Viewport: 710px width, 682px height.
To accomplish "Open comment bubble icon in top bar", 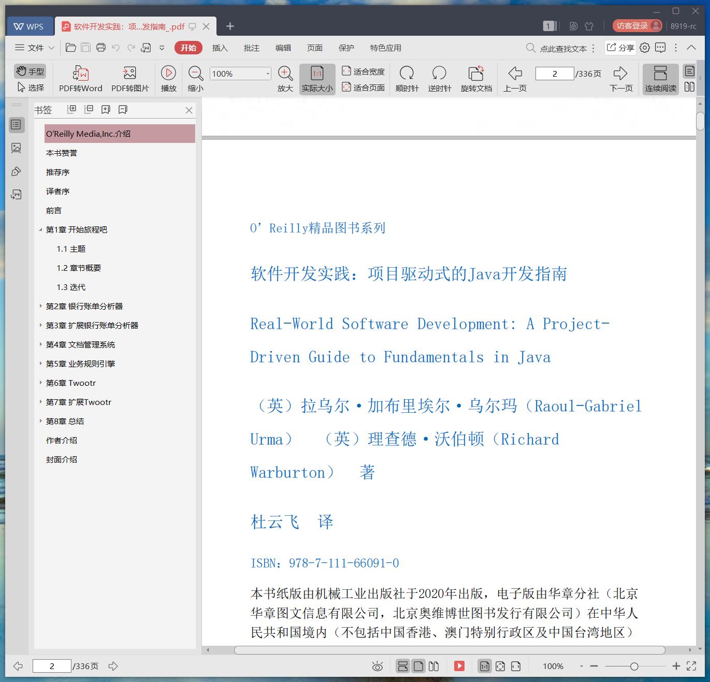I will click(660, 48).
